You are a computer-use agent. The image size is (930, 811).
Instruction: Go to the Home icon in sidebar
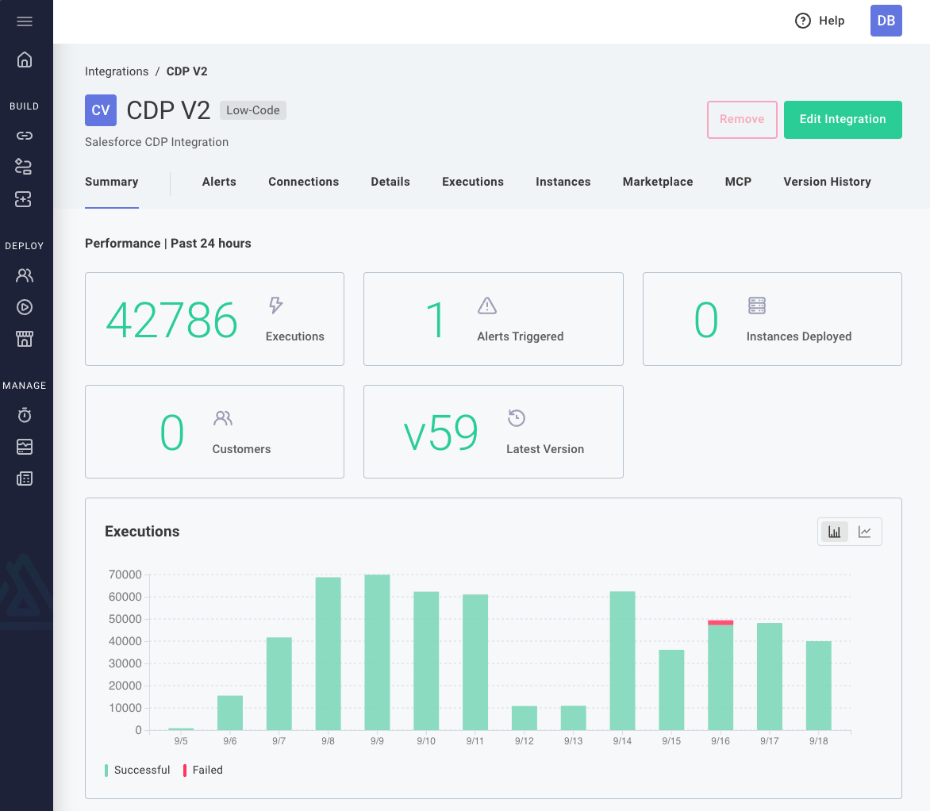25,60
